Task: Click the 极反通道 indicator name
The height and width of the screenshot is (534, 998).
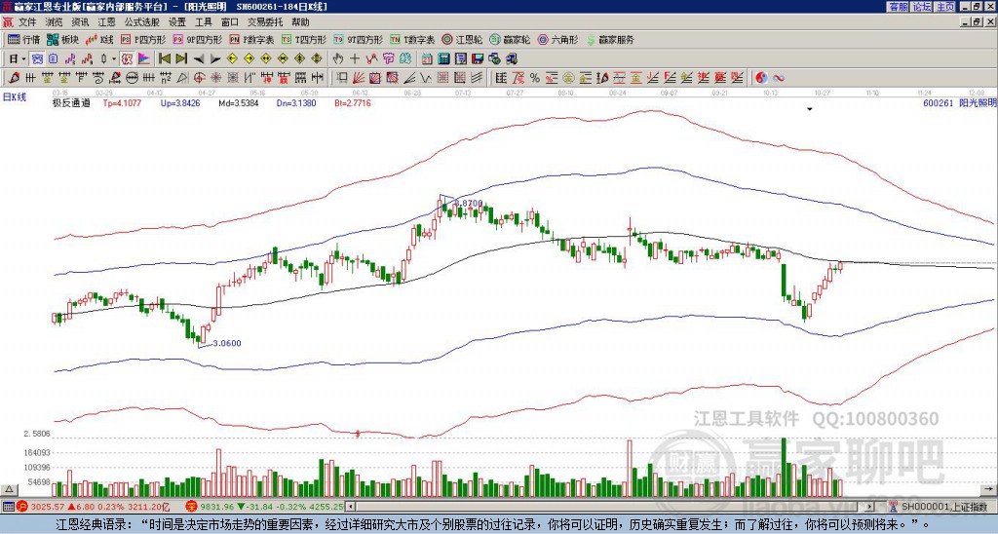Action: (71, 103)
